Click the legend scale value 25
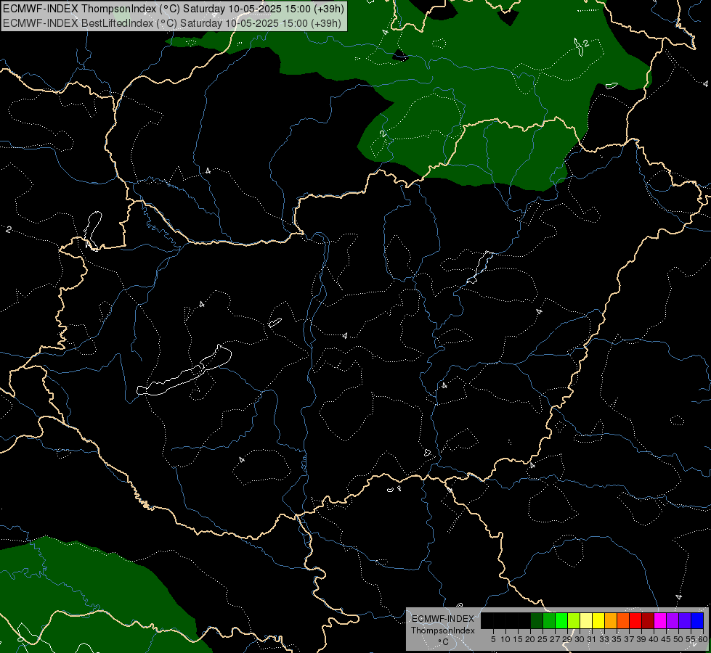The image size is (711, 653). [543, 639]
